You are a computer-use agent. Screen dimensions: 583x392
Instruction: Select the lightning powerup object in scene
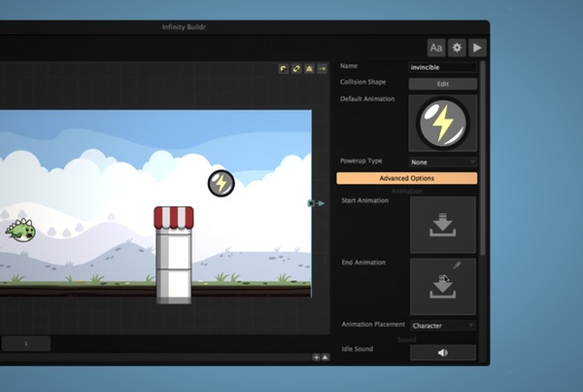(x=222, y=183)
